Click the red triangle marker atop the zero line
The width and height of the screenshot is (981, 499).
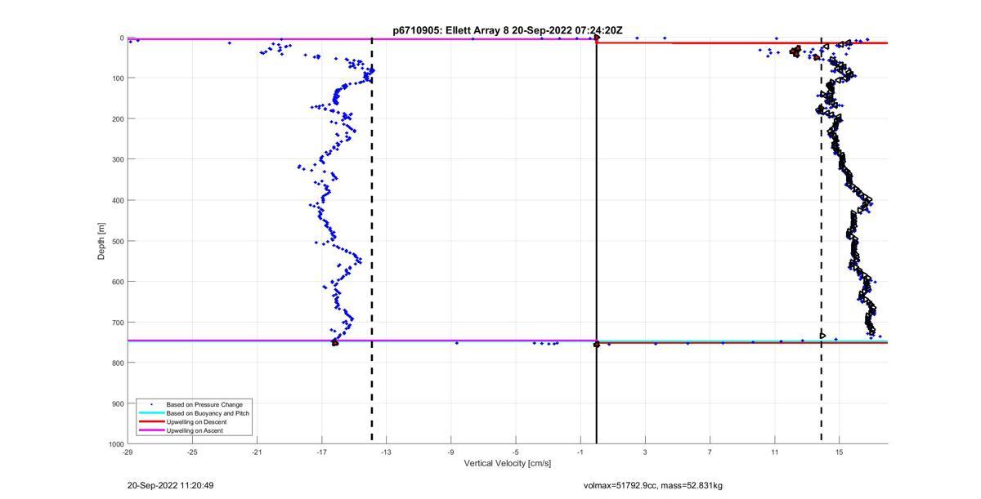pyautogui.click(x=597, y=38)
